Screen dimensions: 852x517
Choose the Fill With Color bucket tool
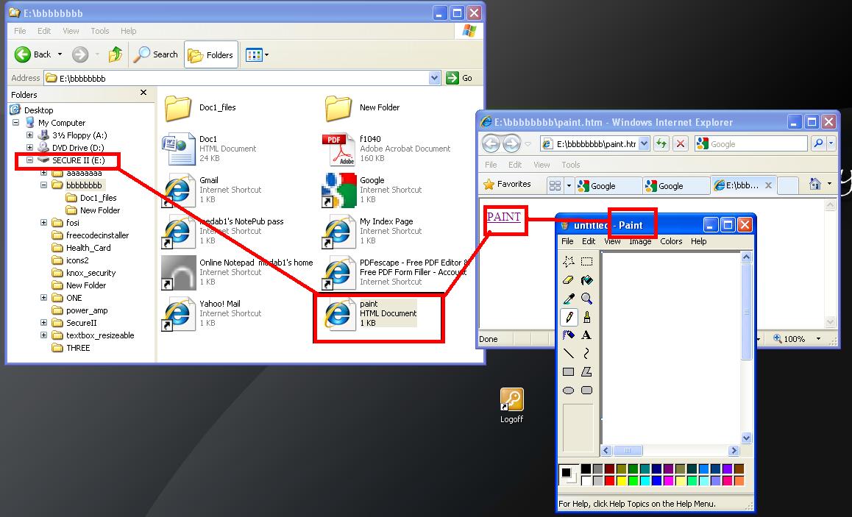[587, 280]
